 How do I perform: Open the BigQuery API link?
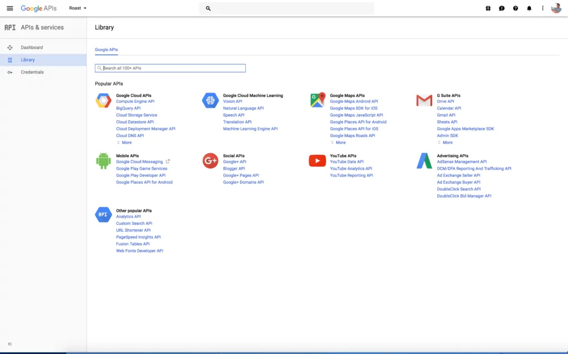128,108
